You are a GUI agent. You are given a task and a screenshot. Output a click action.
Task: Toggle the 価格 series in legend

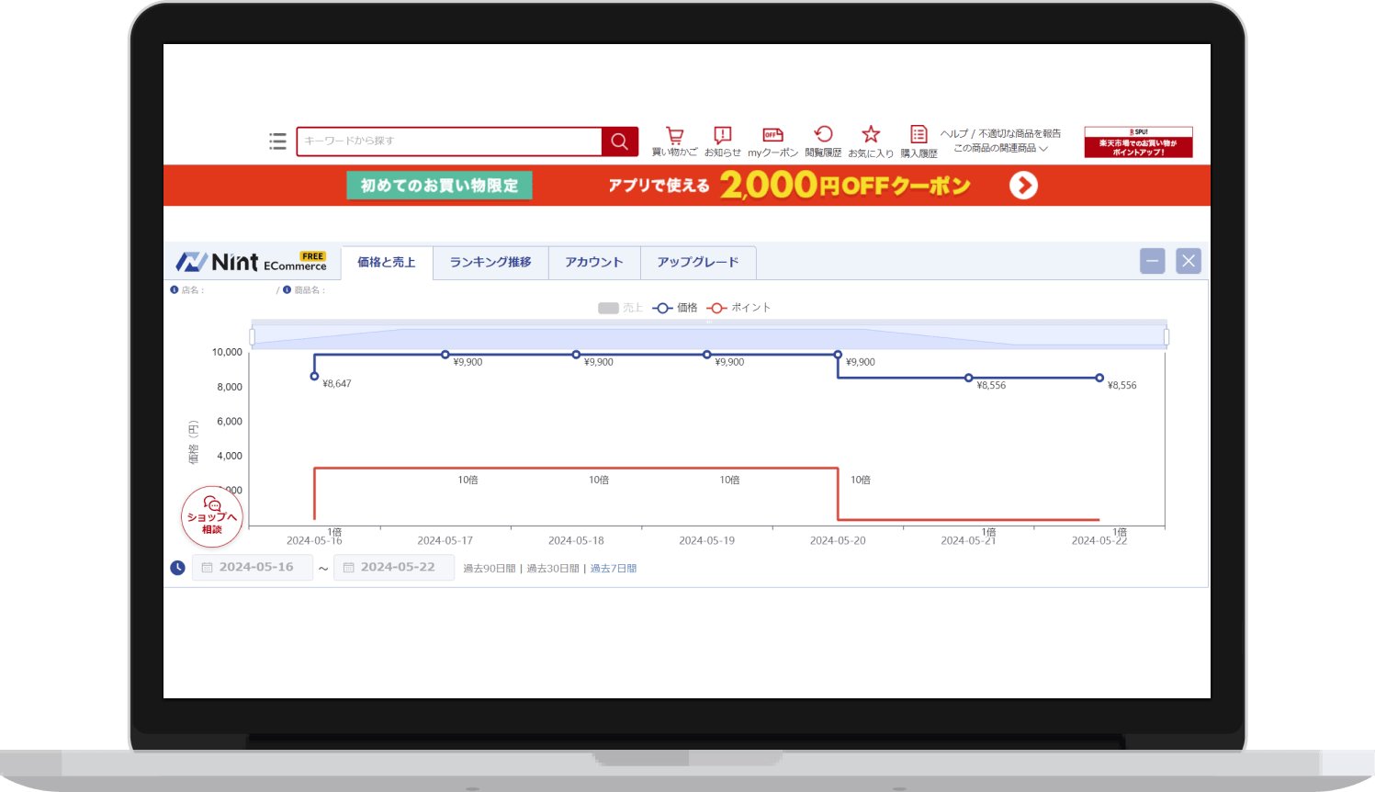coord(675,308)
